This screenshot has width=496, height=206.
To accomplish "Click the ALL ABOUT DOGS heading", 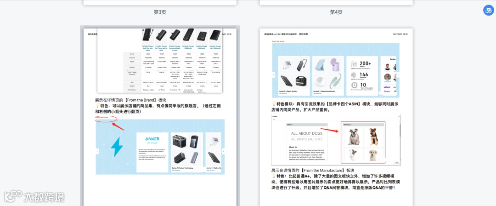I will pyautogui.click(x=307, y=133).
